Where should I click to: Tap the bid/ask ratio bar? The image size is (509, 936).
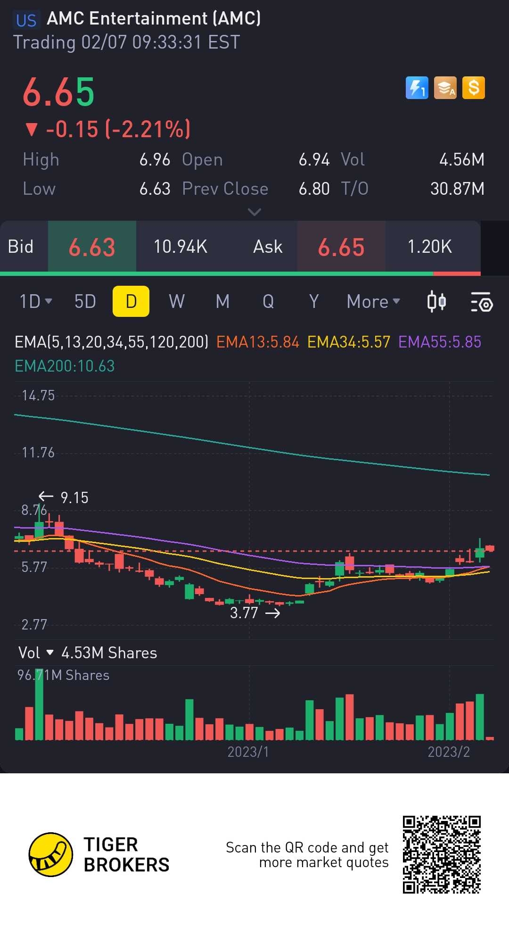click(x=240, y=273)
